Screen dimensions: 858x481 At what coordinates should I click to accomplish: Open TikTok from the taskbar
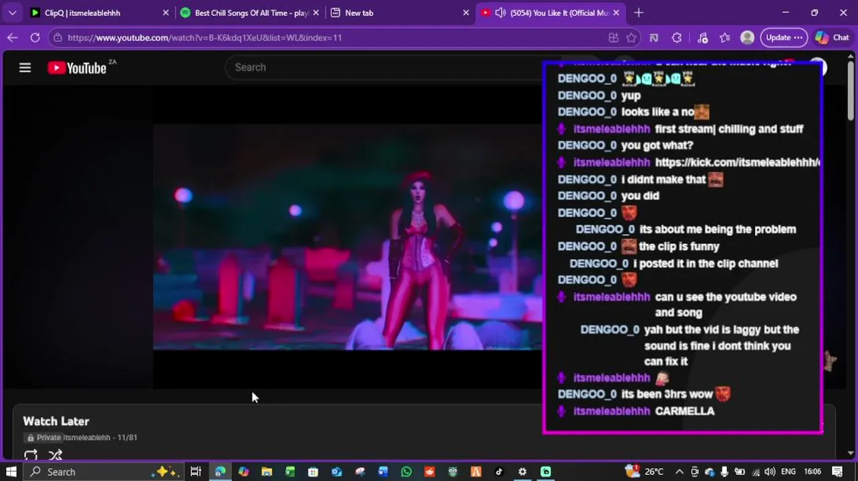pyautogui.click(x=499, y=472)
